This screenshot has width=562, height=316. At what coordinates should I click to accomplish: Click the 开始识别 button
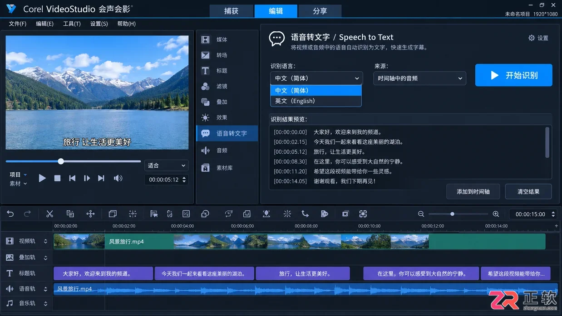(x=514, y=75)
